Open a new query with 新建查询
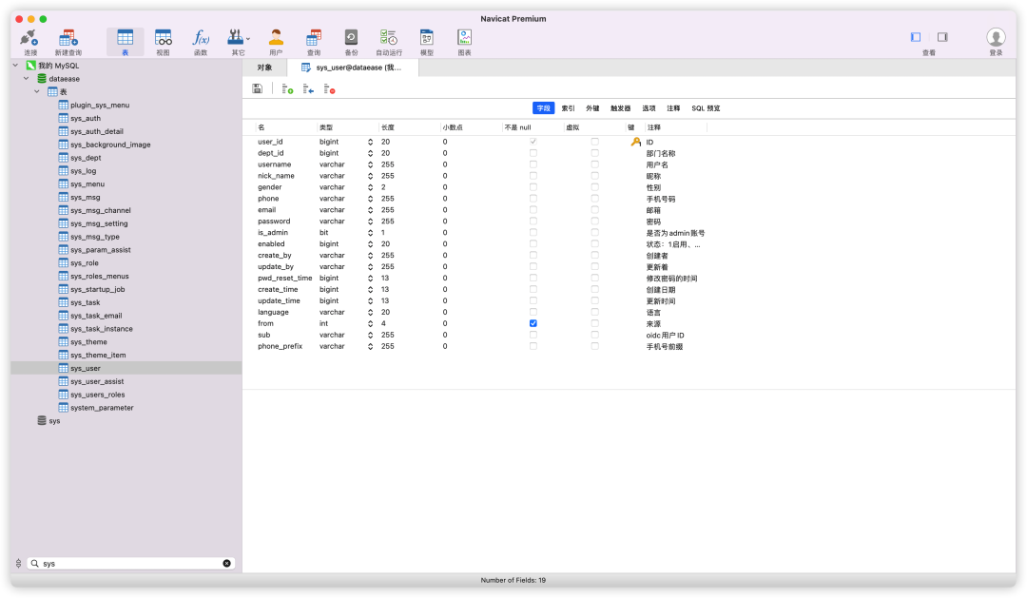The height and width of the screenshot is (598, 1027). [x=67, y=38]
